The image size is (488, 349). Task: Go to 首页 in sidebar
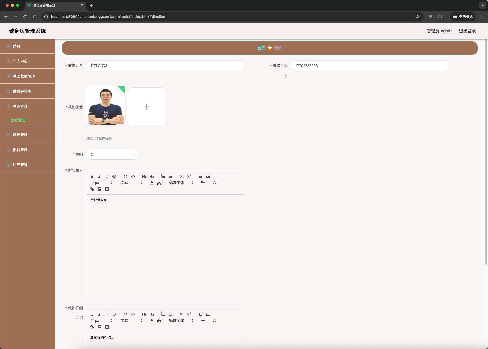click(28, 46)
